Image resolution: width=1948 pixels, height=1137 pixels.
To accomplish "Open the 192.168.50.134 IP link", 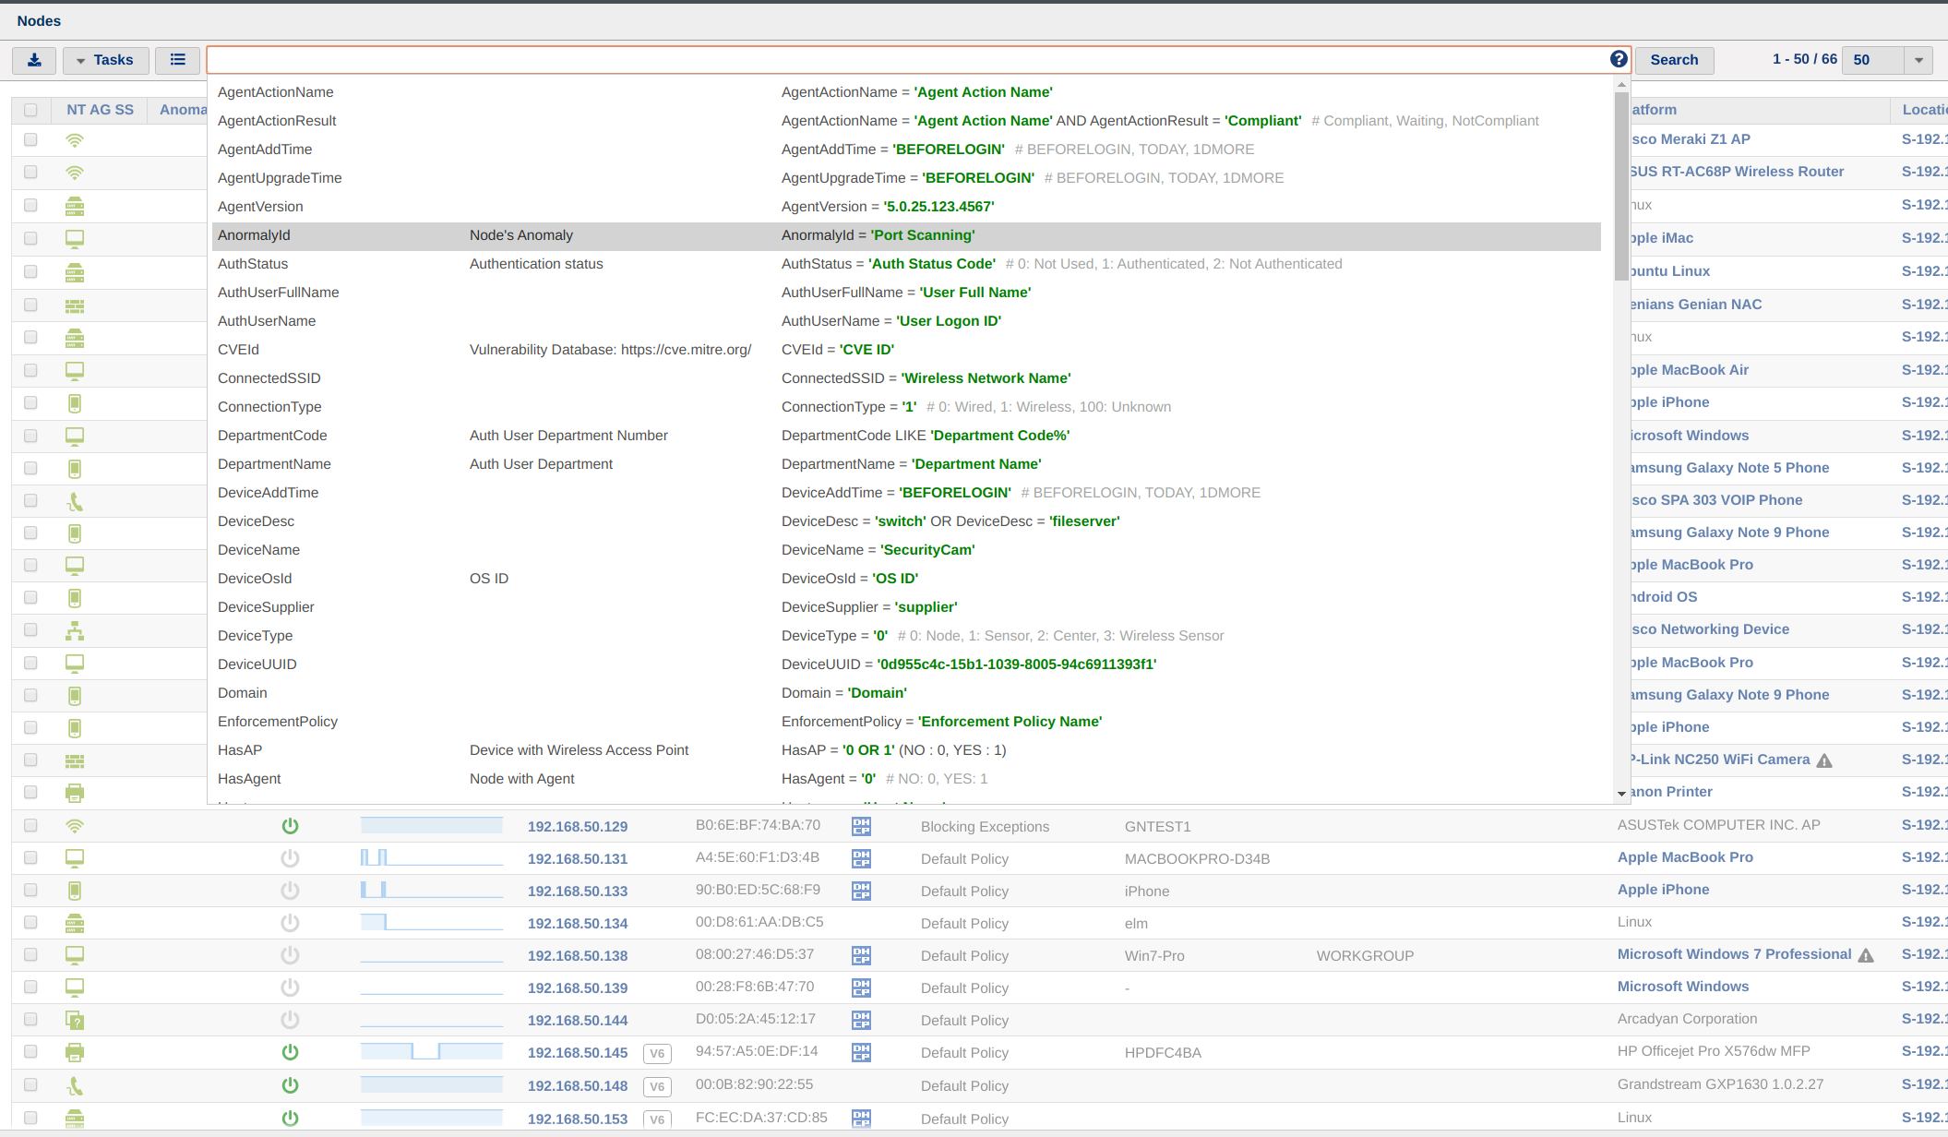I will (x=578, y=923).
